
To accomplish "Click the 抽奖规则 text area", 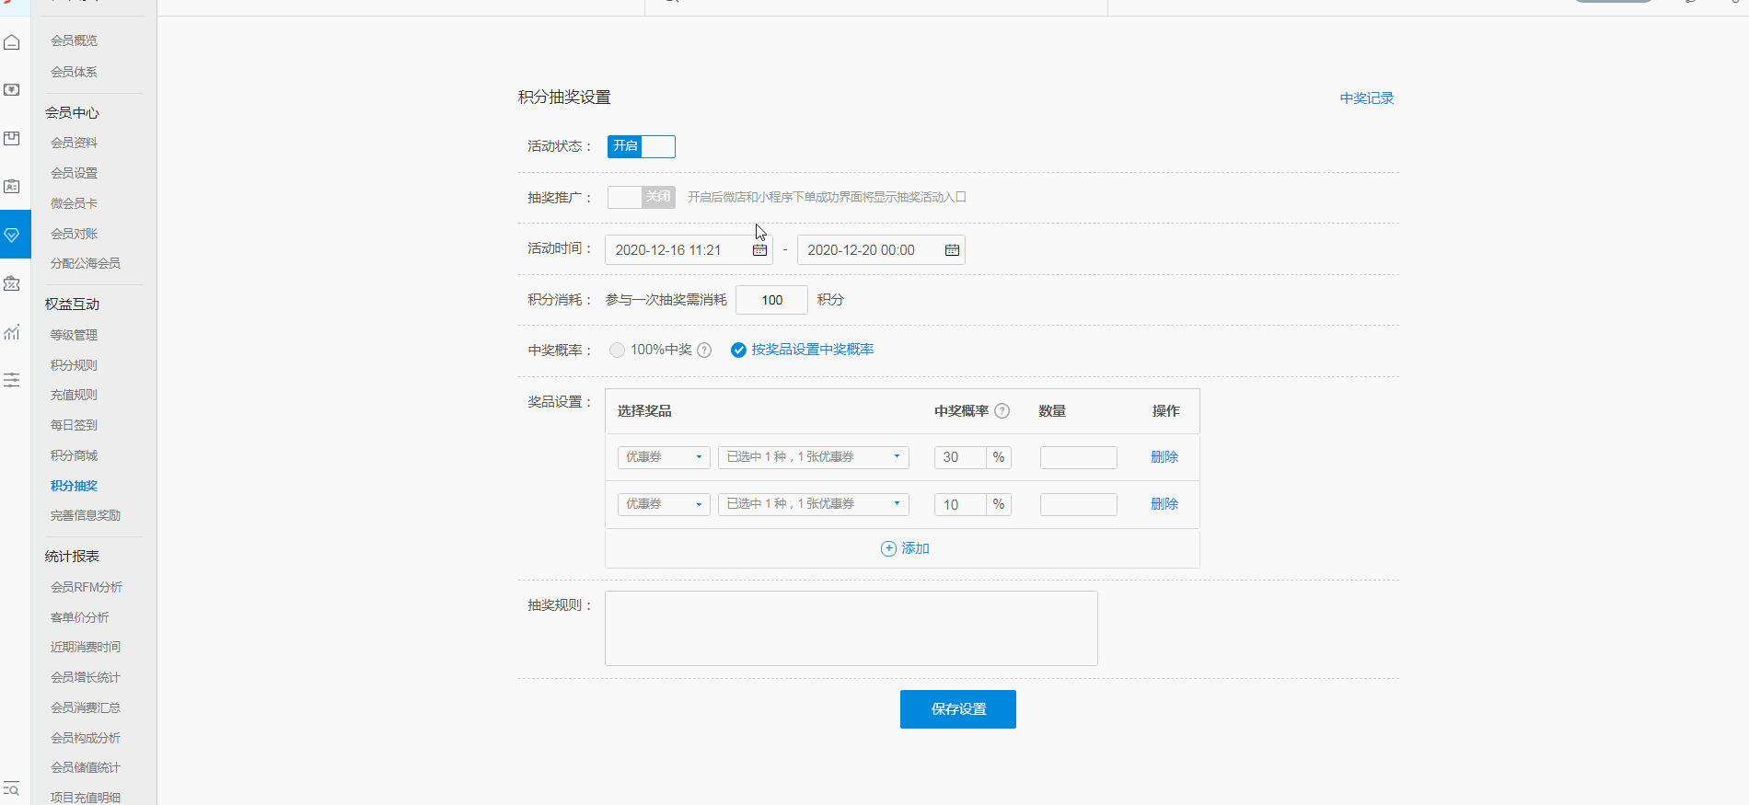I will pyautogui.click(x=851, y=628).
